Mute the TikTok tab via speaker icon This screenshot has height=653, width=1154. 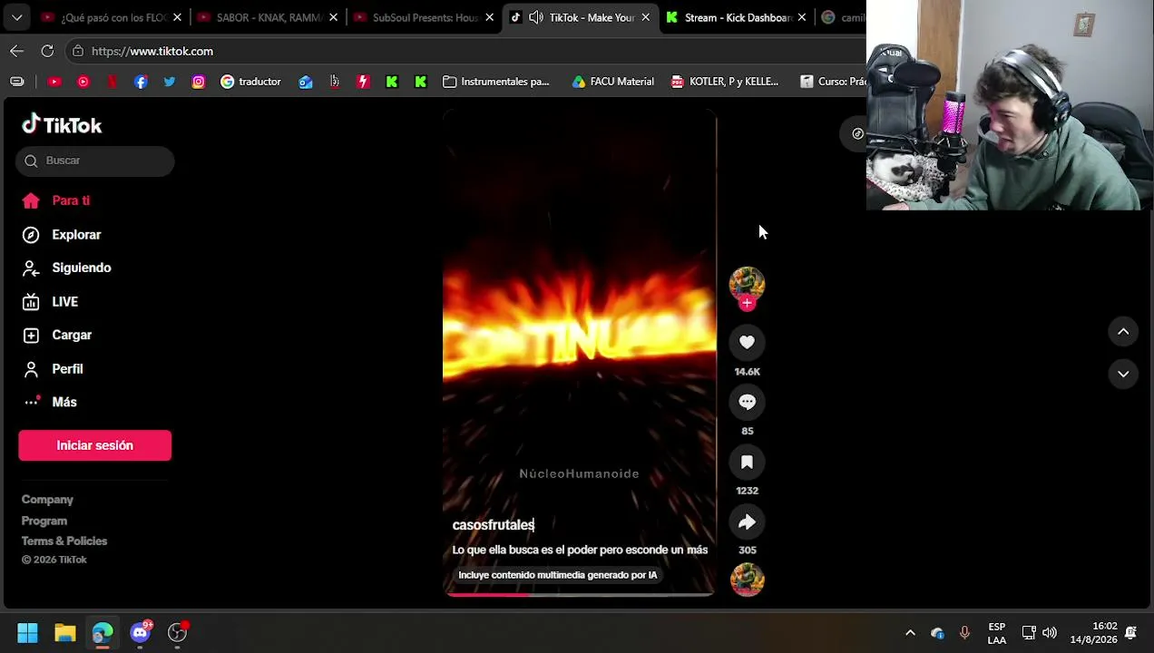point(536,17)
